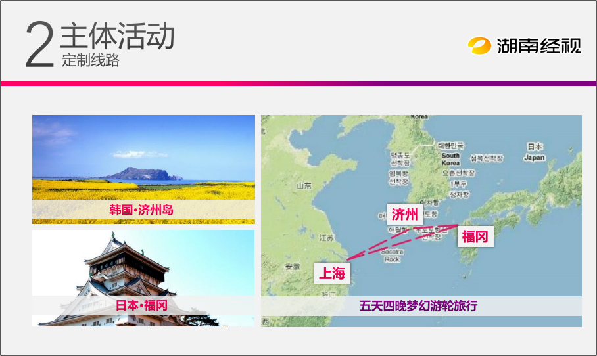The width and height of the screenshot is (597, 356).
Task: Click the 山东 province label on map
Action: click(x=304, y=186)
